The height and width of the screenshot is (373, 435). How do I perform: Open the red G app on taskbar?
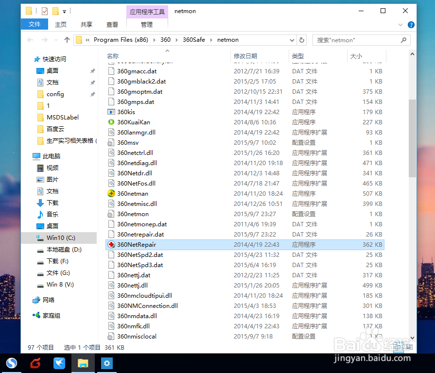pos(35,363)
